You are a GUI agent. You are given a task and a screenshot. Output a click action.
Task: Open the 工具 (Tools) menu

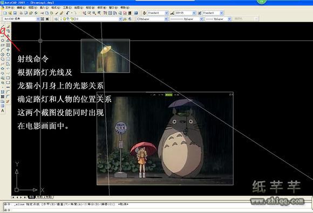coord(67,8)
